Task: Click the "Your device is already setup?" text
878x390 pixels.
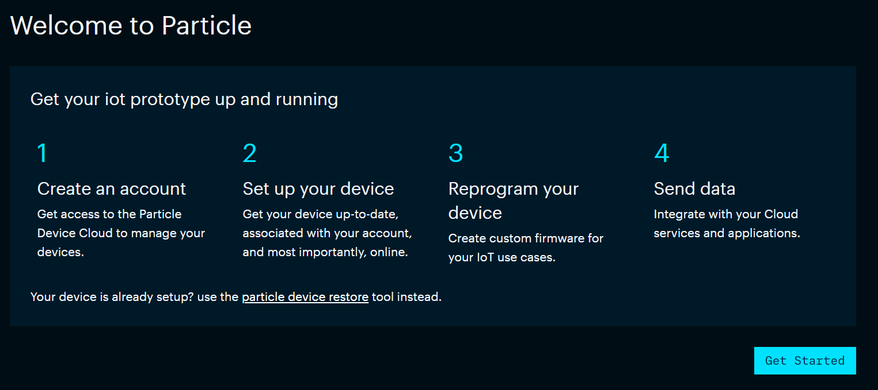Action: [112, 297]
